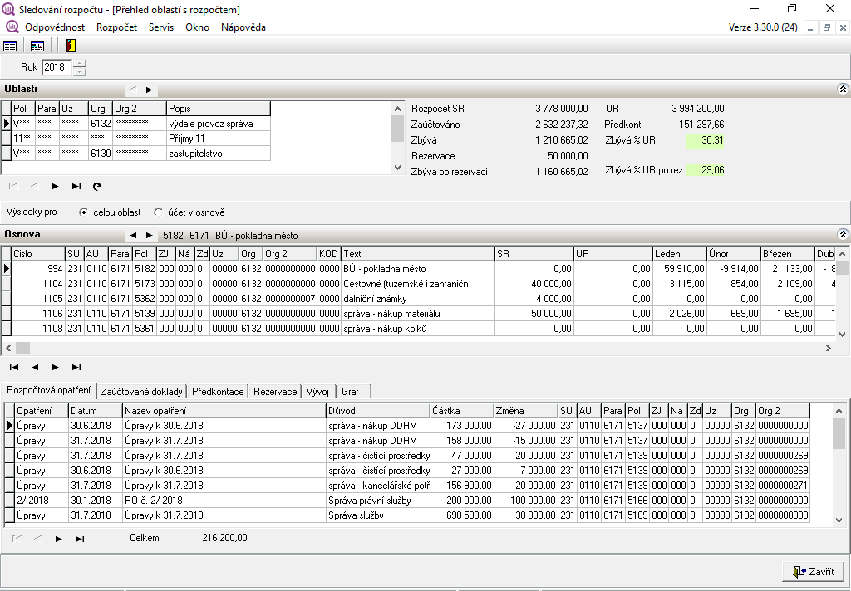The height and width of the screenshot is (591, 851).
Task: Increase the Rok year spinner value
Action: click(80, 63)
